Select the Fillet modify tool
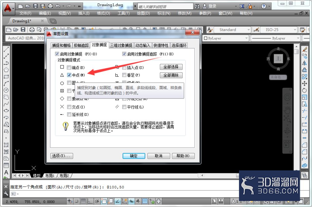 click(305, 152)
